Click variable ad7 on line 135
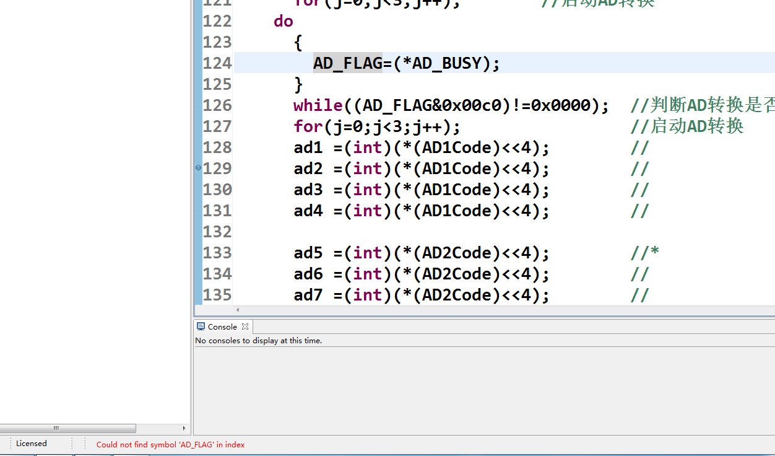Screen dimensions: 775x456 (x=308, y=295)
